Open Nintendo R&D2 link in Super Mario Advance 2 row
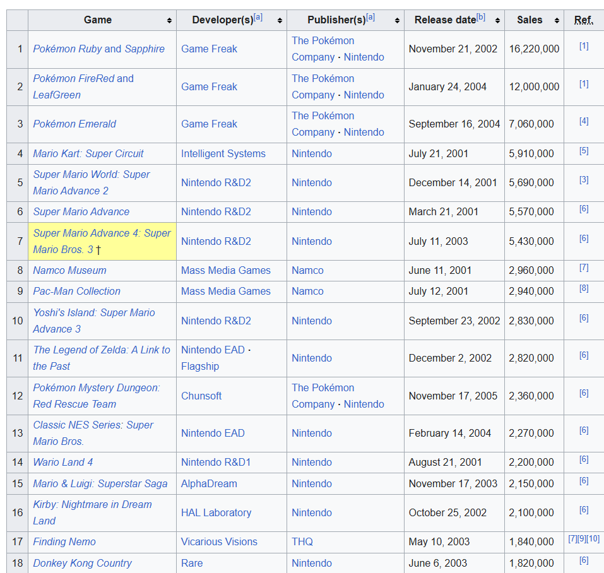This screenshot has height=573, width=604. 216,182
